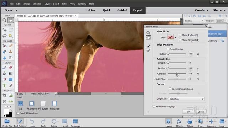The height and width of the screenshot is (128, 228).
Task: Switch to the Quick mode tab
Action: [107, 10]
